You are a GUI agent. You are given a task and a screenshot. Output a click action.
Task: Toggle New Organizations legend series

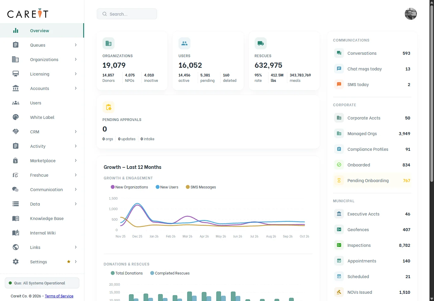(129, 187)
